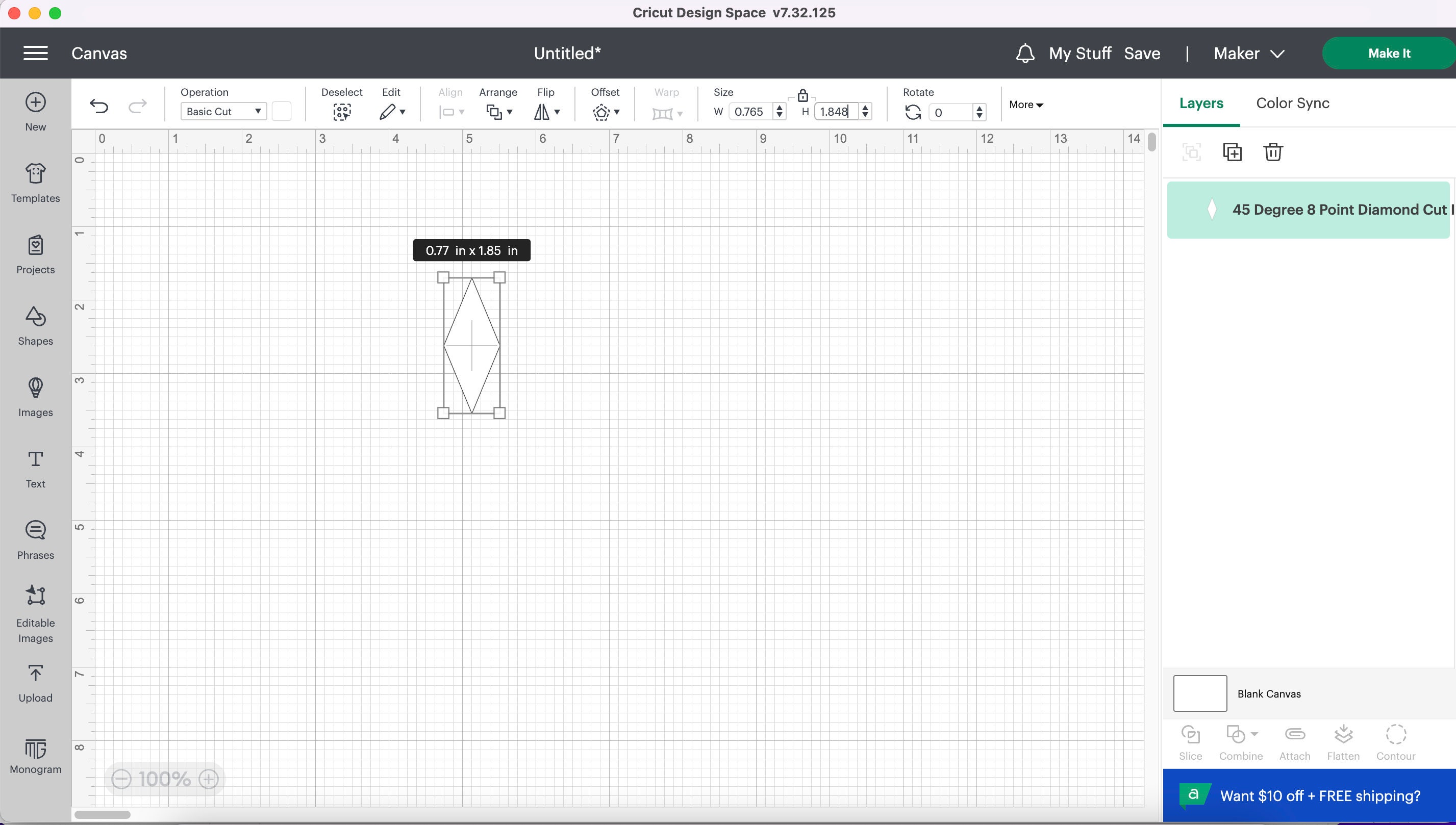Unlock the width and height aspect ratio
This screenshot has height=825, width=1456.
pos(802,96)
